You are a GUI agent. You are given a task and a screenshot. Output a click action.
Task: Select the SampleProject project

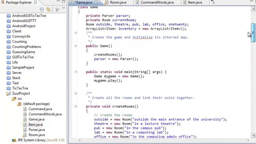pos(23,68)
